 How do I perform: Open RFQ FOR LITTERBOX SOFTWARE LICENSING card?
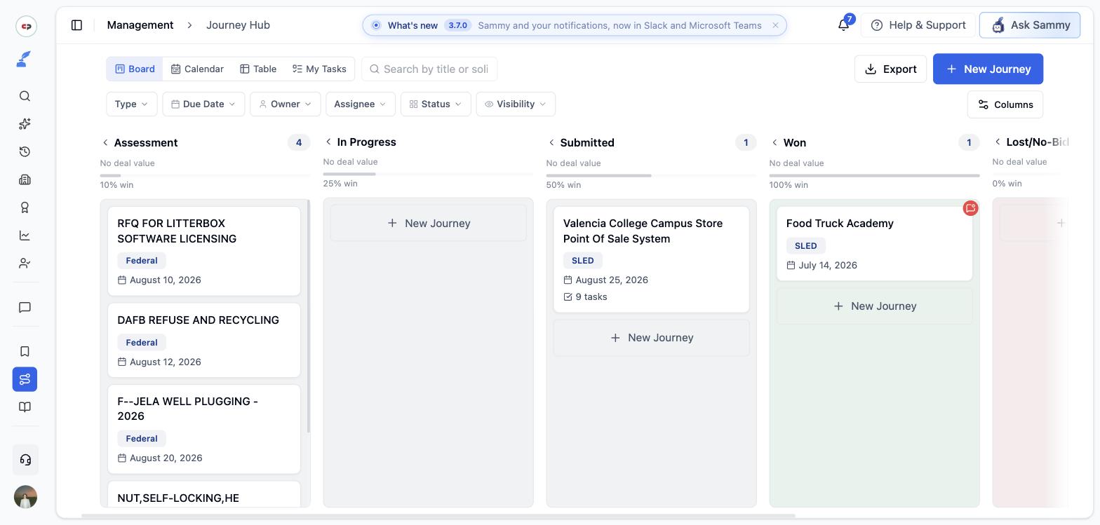[x=204, y=251]
